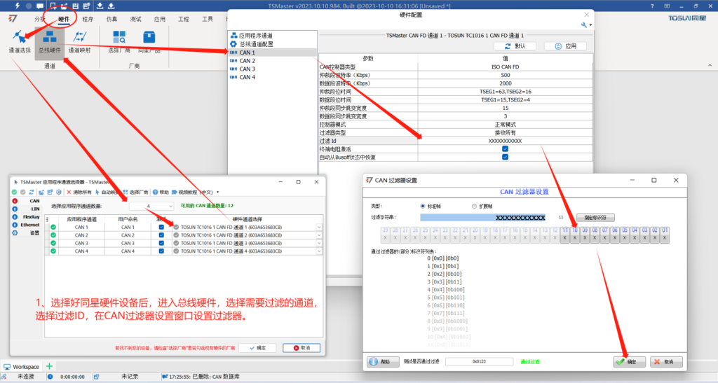Select 应用程序通道 in hardware config tree

click(255, 36)
